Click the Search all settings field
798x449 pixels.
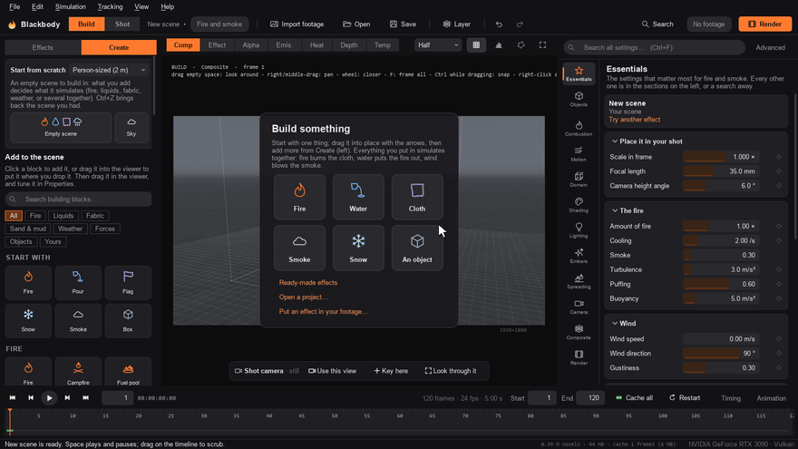(x=654, y=47)
